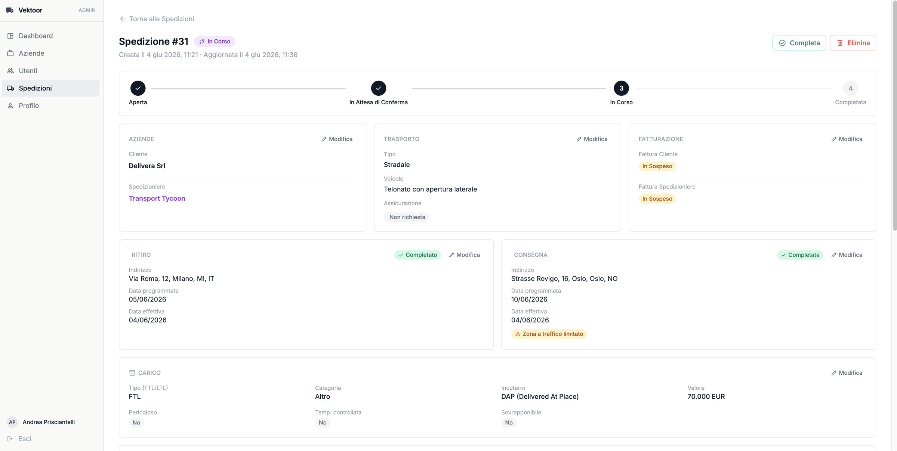Viewport: 897px width, 451px height.
Task: Go to Aziende section
Action: [51, 53]
